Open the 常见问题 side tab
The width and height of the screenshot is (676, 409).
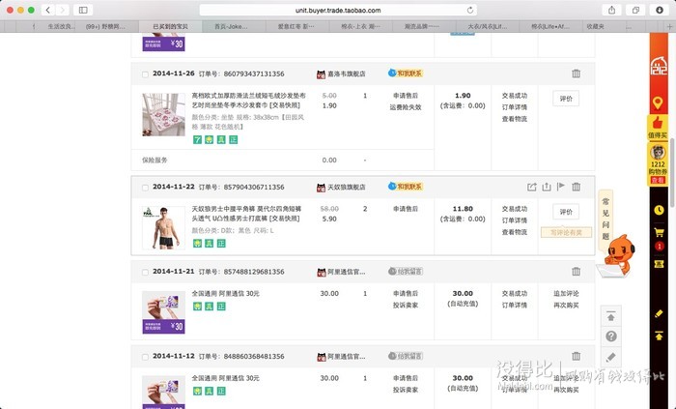[606, 219]
